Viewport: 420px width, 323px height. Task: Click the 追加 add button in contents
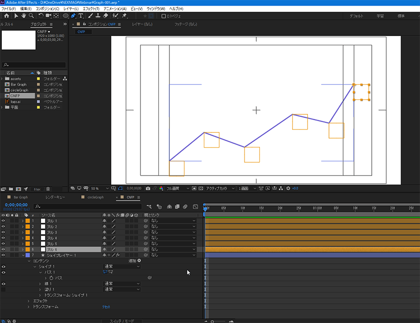click(x=134, y=261)
